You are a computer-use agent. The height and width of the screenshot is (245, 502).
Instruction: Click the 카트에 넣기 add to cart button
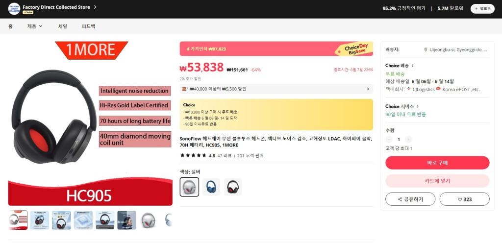coord(437,181)
